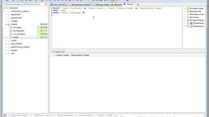Click the Функции SQL lightning icon
The height and width of the screenshot is (117, 209).
tap(188, 11)
